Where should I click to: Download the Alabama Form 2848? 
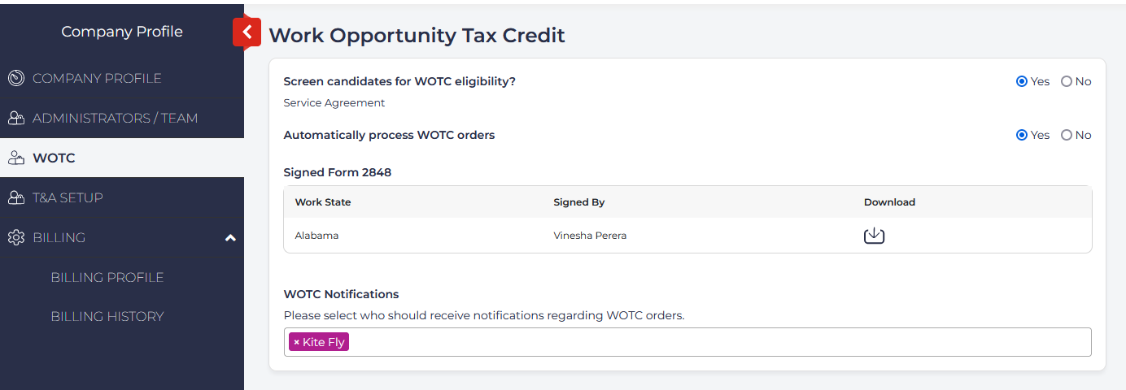(874, 236)
